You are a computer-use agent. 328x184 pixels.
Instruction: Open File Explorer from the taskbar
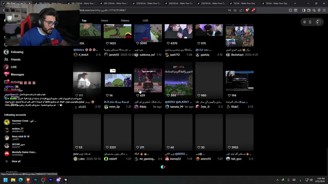[x=13, y=180]
